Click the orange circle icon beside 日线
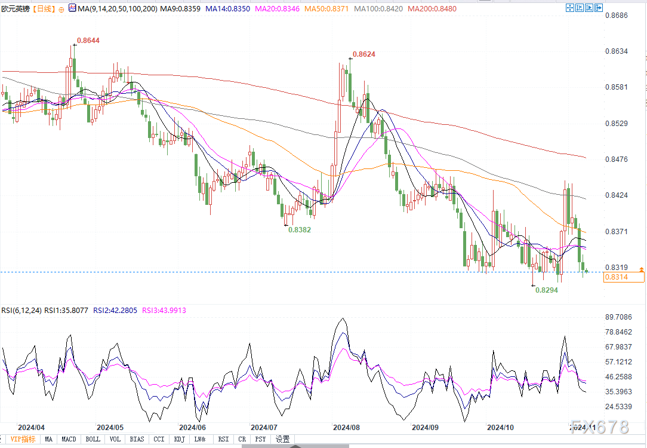Image resolution: width=647 pixels, height=448 pixels. (61, 10)
